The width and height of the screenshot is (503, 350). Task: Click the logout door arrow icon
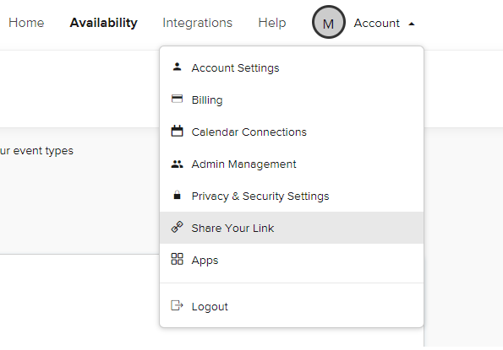coord(177,305)
